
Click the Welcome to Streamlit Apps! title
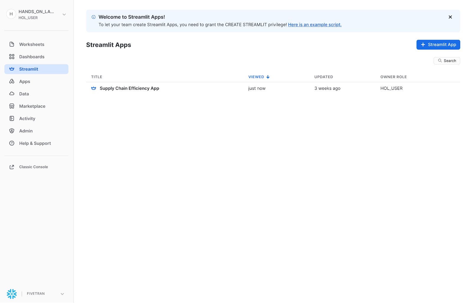tap(132, 17)
